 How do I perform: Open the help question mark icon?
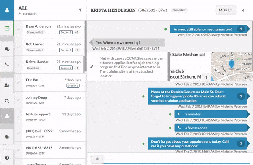click(7, 157)
